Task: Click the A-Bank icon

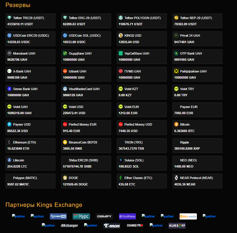Action: [9, 71]
